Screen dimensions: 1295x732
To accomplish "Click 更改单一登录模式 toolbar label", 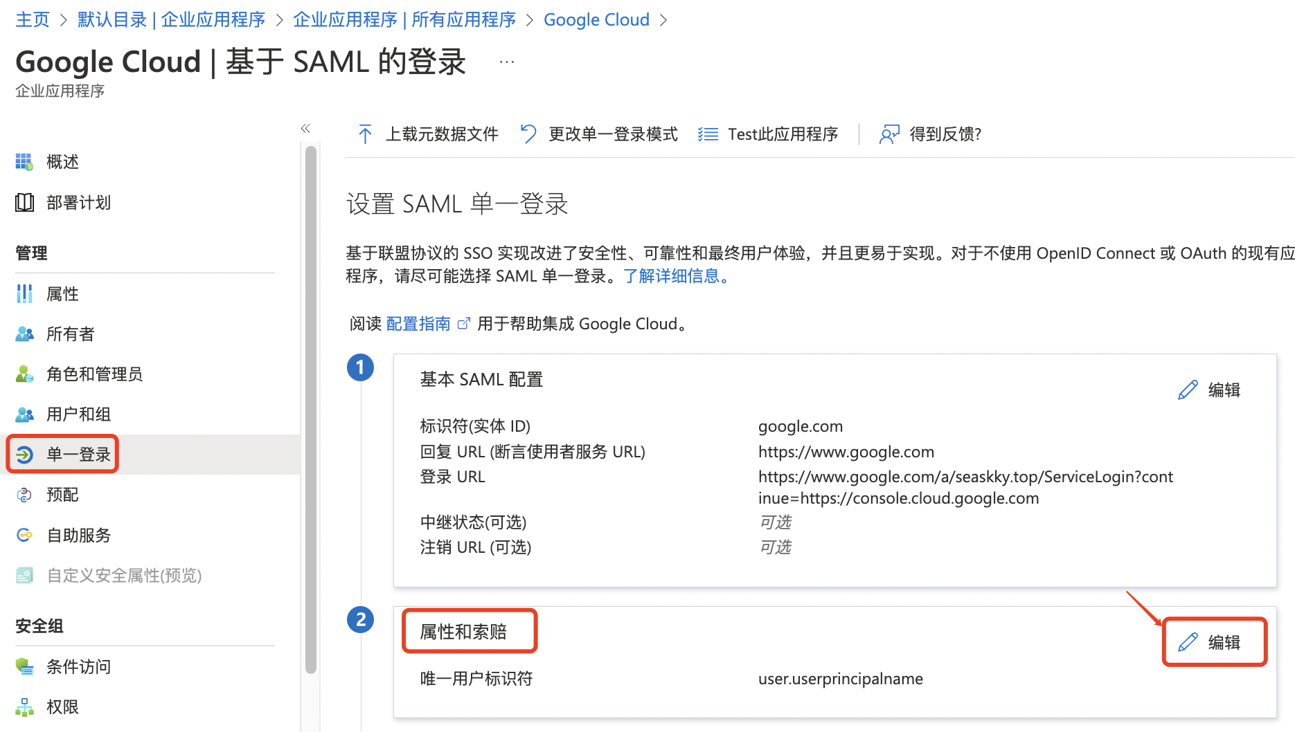I will [x=613, y=134].
